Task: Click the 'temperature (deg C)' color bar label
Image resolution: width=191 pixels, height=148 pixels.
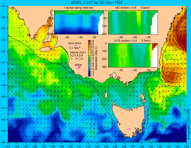Action: point(96,58)
